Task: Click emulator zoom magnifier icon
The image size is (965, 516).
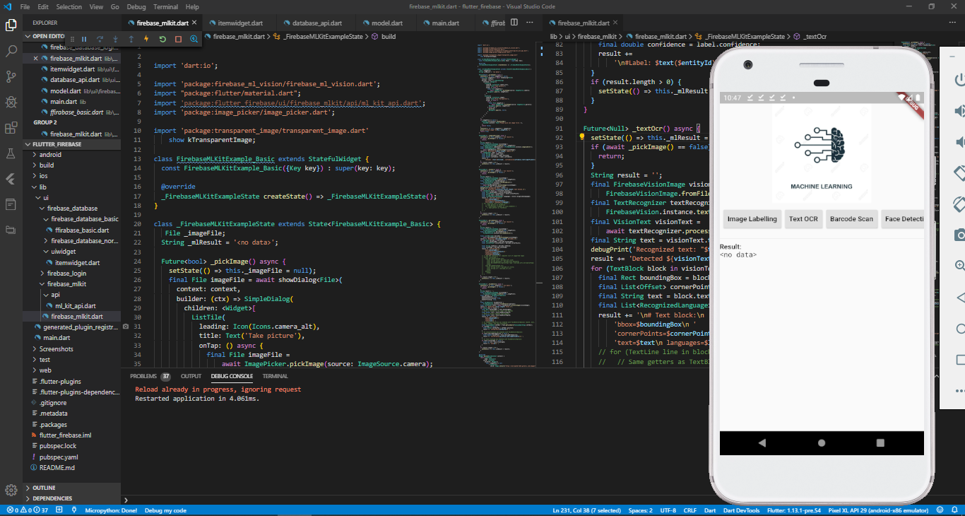Action: 959,266
